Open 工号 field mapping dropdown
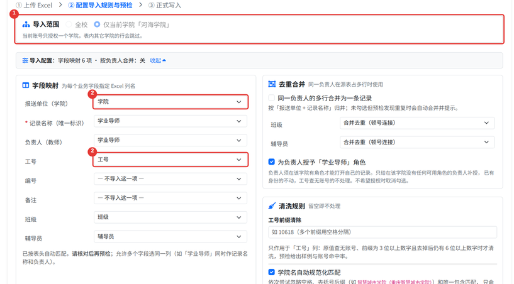Viewport: 514px width, 284px height. pos(170,160)
